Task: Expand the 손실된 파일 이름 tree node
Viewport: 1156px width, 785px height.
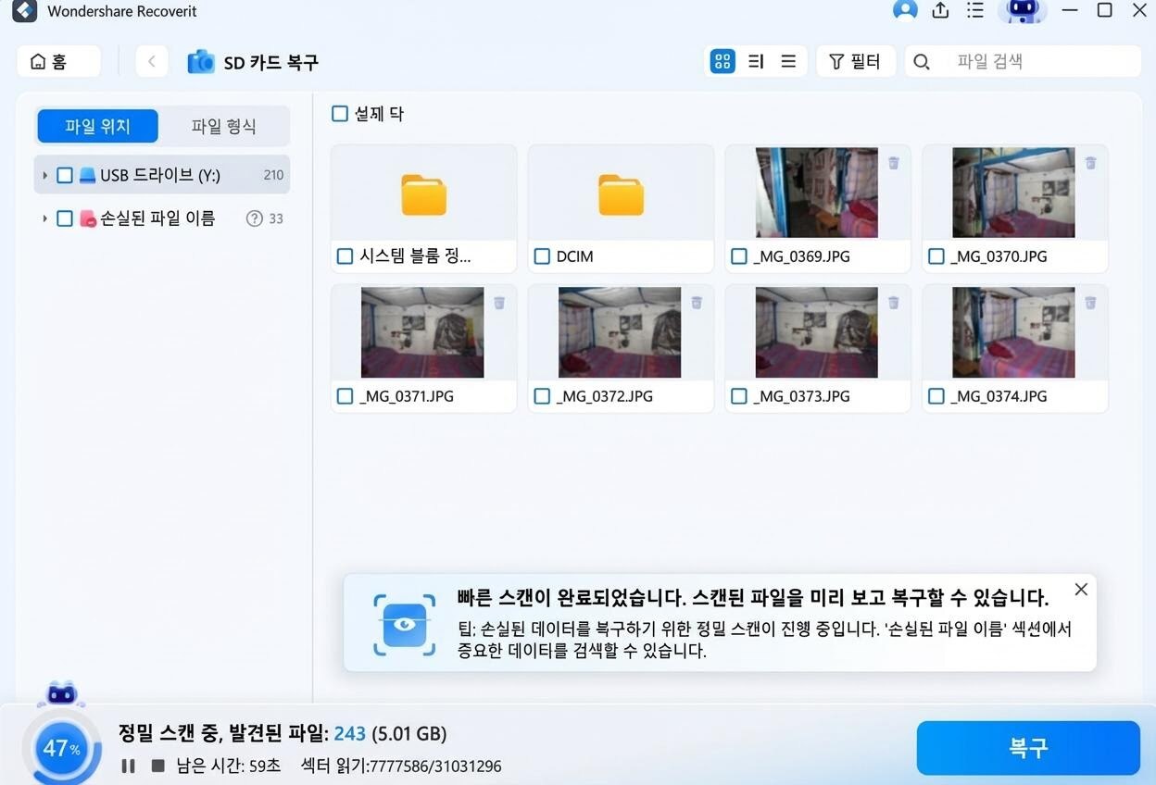Action: 44,218
